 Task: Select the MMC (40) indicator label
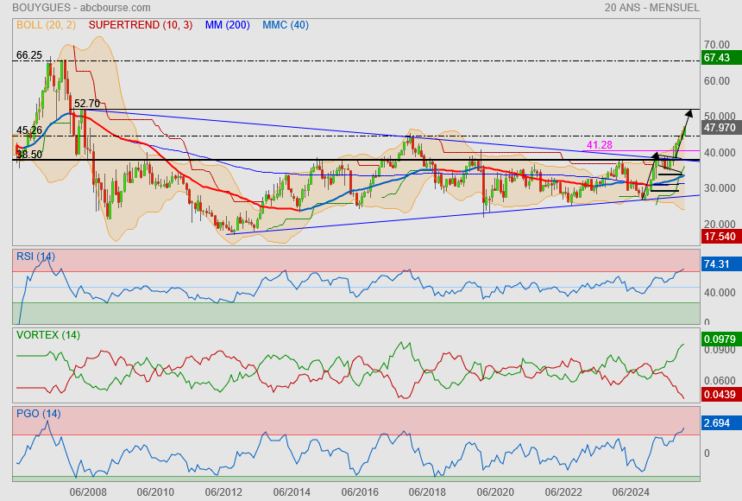pyautogui.click(x=286, y=25)
